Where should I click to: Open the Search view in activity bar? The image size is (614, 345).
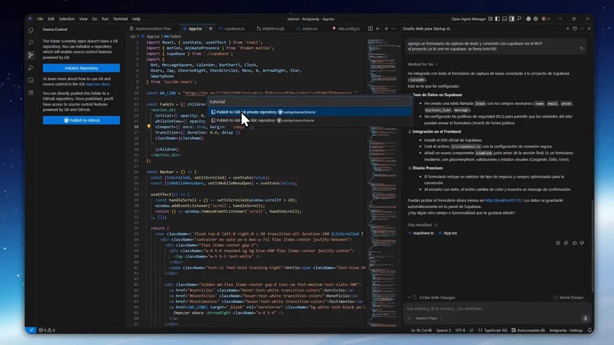tap(31, 43)
